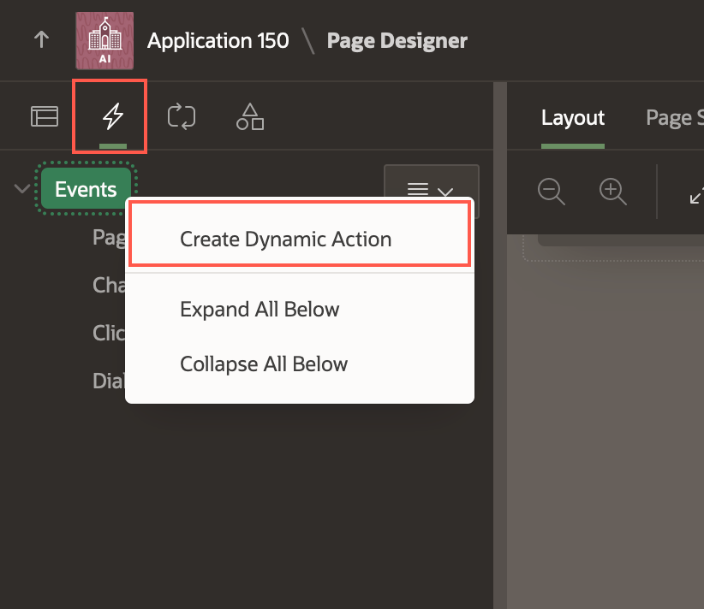
Task: Open the Rendering tree panel icon
Action: pyautogui.click(x=45, y=115)
